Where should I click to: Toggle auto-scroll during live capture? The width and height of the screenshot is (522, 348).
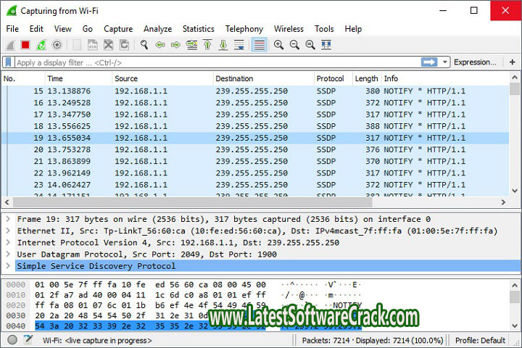tap(239, 45)
